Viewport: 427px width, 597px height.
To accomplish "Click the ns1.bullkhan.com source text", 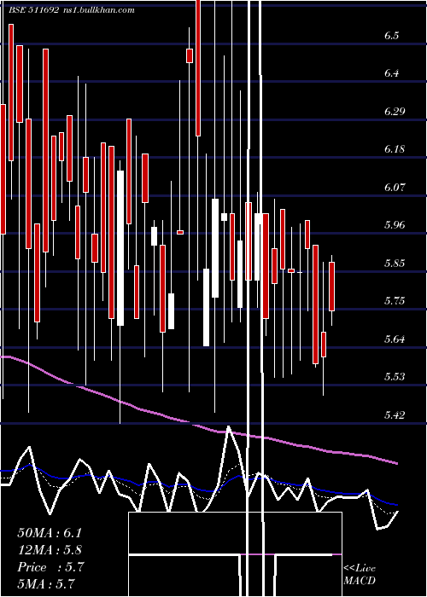I will click(98, 10).
